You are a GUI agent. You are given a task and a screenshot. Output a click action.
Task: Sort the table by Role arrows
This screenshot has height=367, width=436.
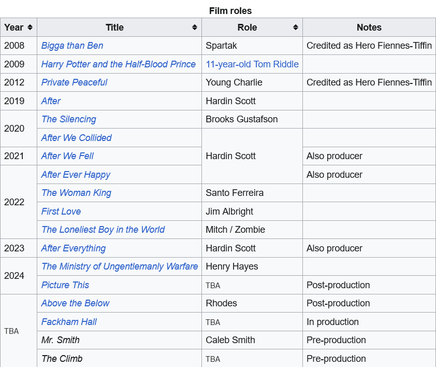tap(296, 27)
